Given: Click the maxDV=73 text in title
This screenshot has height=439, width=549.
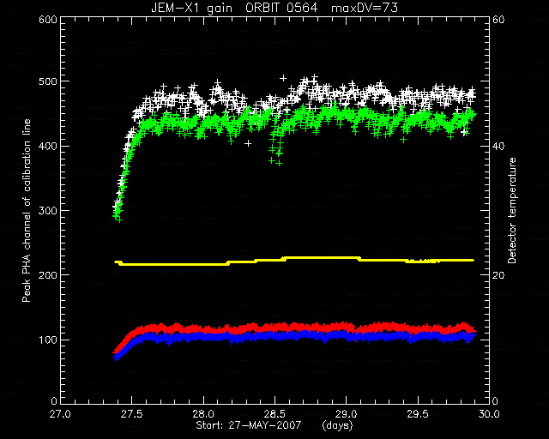Looking at the screenshot, I should 365,8.
